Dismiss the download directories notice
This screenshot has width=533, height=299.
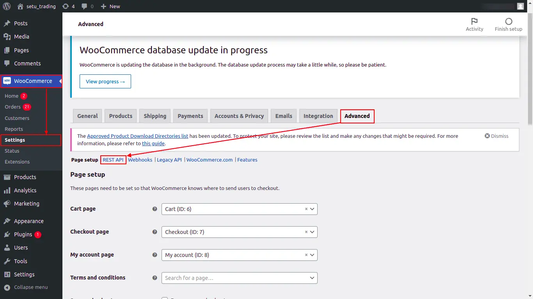coord(496,136)
